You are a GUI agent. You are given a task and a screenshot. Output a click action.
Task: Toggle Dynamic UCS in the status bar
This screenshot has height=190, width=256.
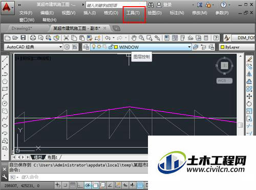point(118,185)
